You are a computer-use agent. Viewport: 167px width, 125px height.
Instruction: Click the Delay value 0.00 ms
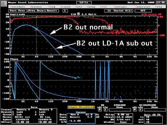click(x=123, y=115)
